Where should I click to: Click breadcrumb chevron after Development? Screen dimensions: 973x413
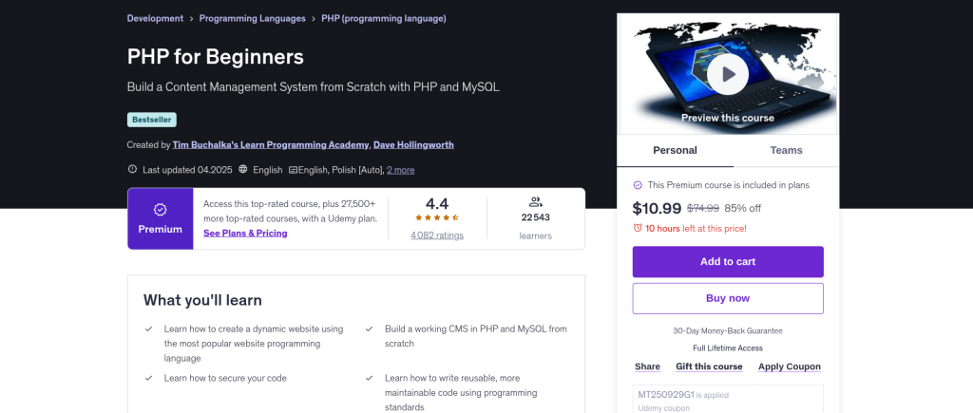click(191, 18)
